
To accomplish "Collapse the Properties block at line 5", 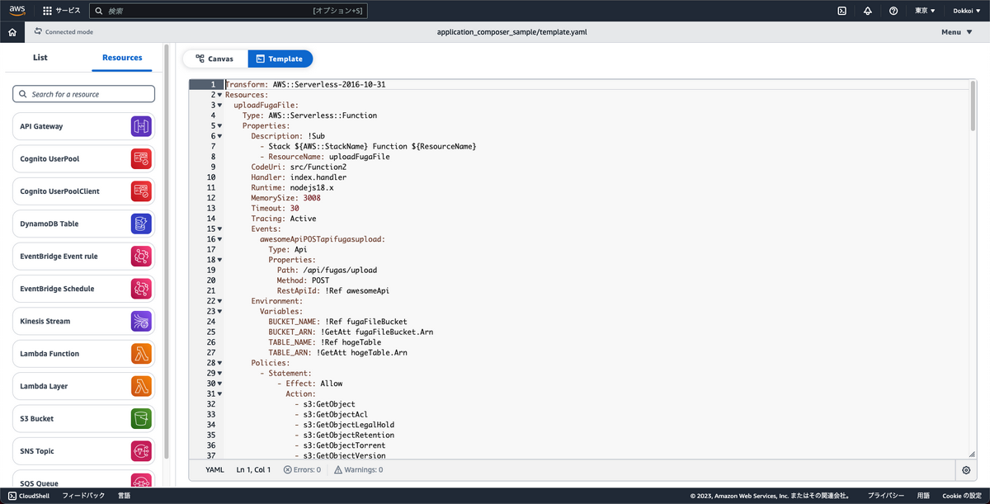I will pyautogui.click(x=219, y=126).
